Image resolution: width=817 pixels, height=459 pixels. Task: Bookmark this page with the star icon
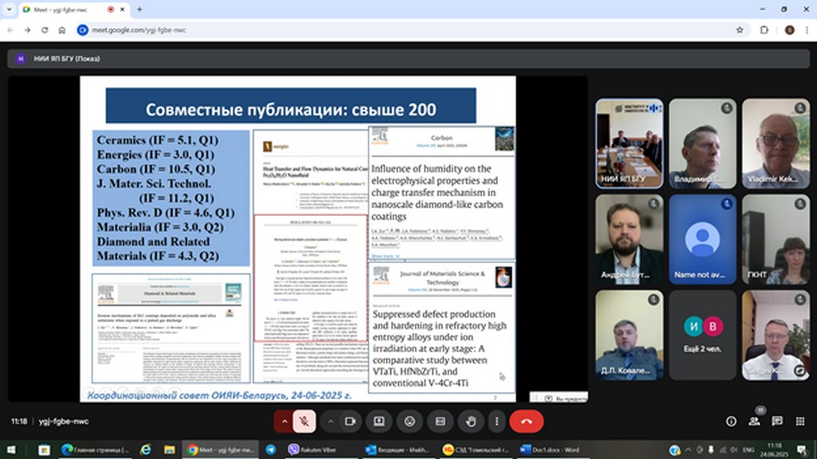pyautogui.click(x=740, y=29)
